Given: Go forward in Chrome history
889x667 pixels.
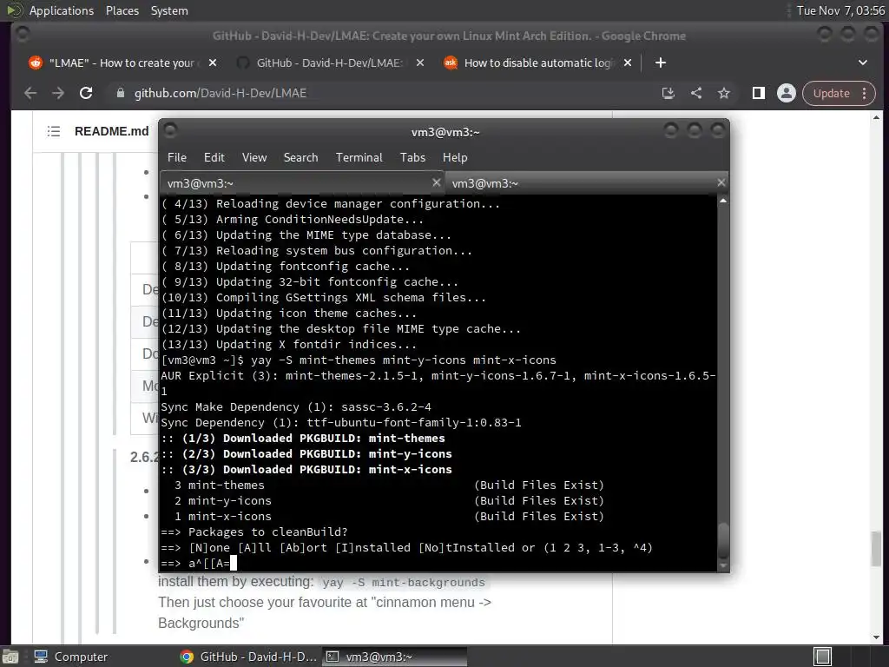Looking at the screenshot, I should (58, 93).
